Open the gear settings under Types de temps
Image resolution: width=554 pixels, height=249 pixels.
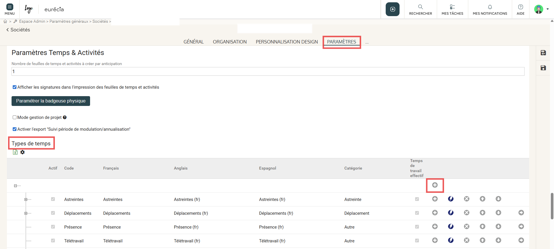[23, 152]
